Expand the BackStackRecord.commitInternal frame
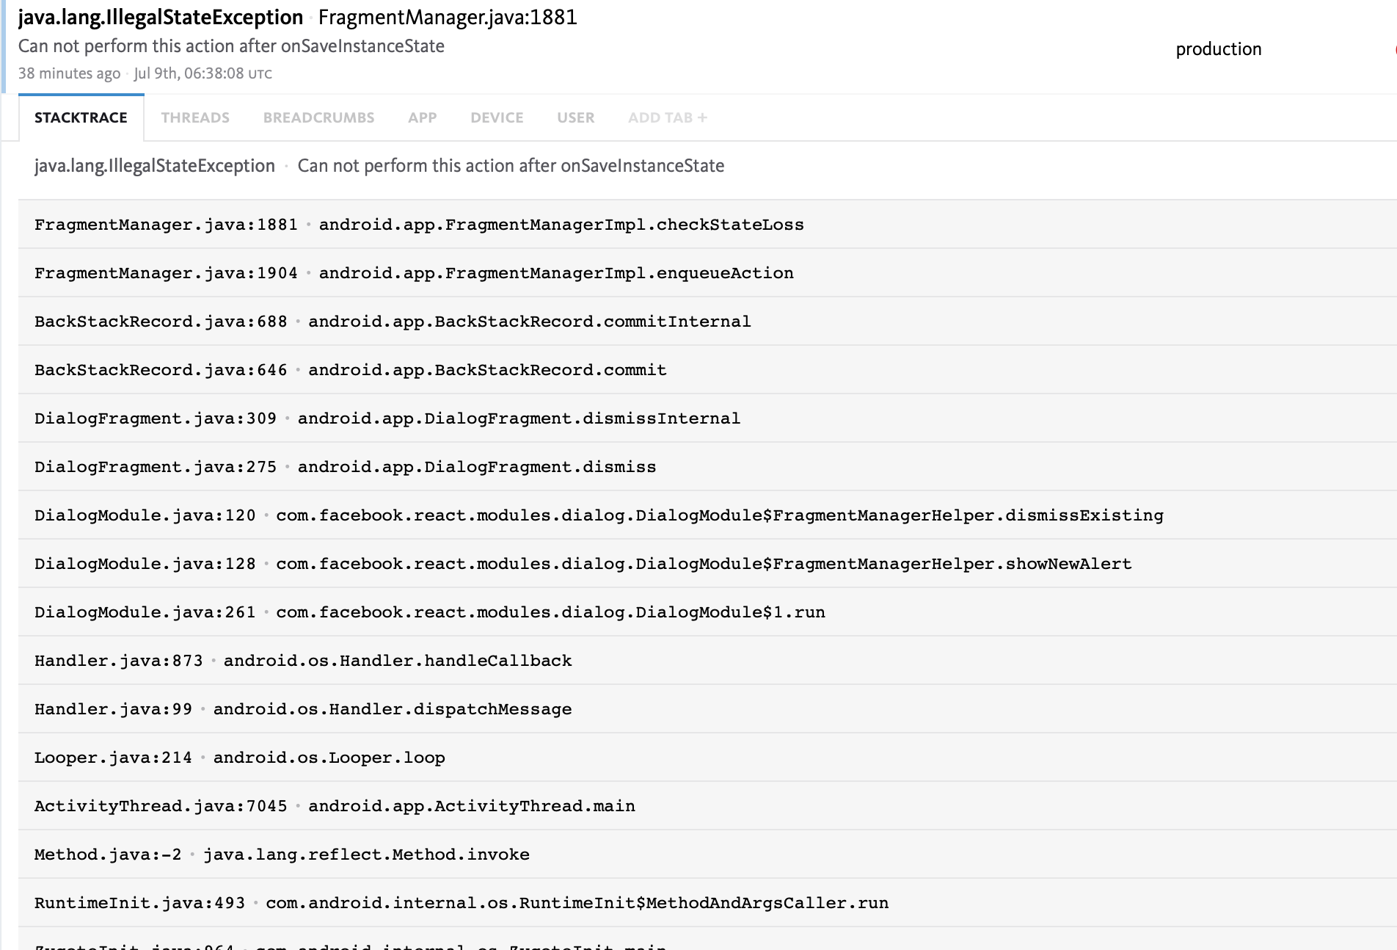 (x=392, y=321)
